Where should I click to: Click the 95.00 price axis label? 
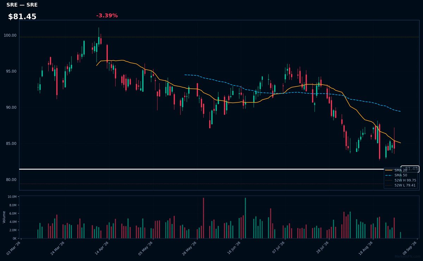click(x=11, y=71)
